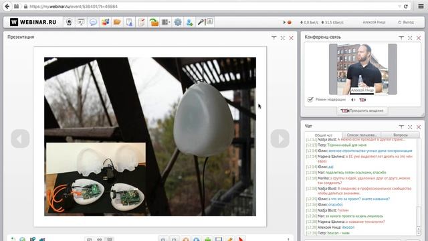Image resolution: width=428 pixels, height=241 pixels.
Task: Open the notepad survey toolbar icon
Action: (x=141, y=22)
